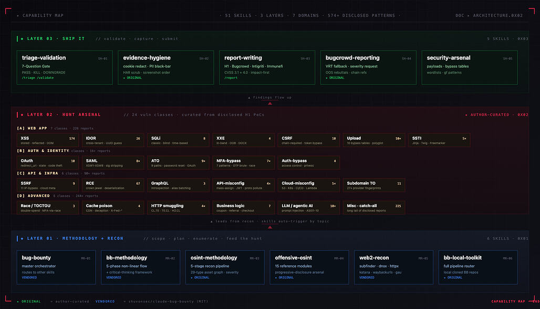Expand the [B] AUTH & IDENTITY section
The width and height of the screenshot is (540, 309).
(43, 151)
